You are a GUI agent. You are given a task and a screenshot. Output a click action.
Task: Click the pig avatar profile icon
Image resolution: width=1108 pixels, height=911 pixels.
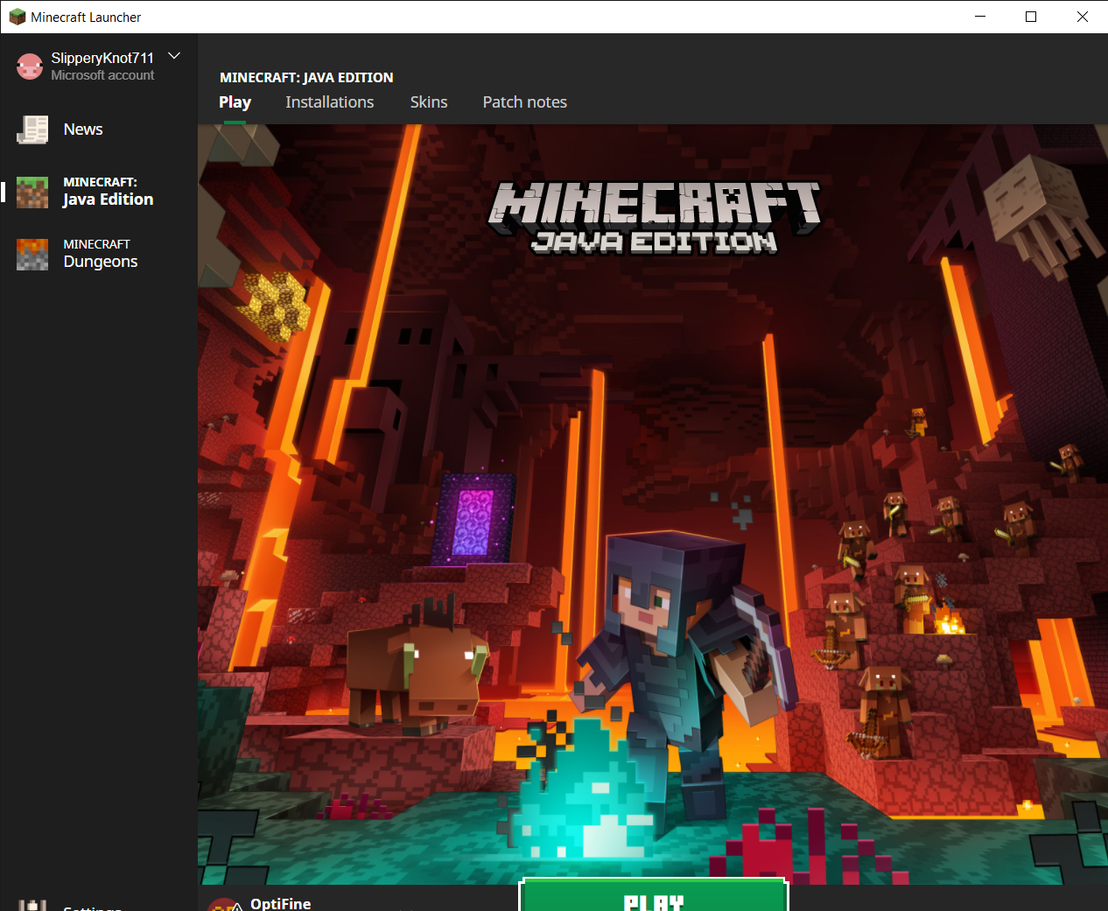coord(30,67)
